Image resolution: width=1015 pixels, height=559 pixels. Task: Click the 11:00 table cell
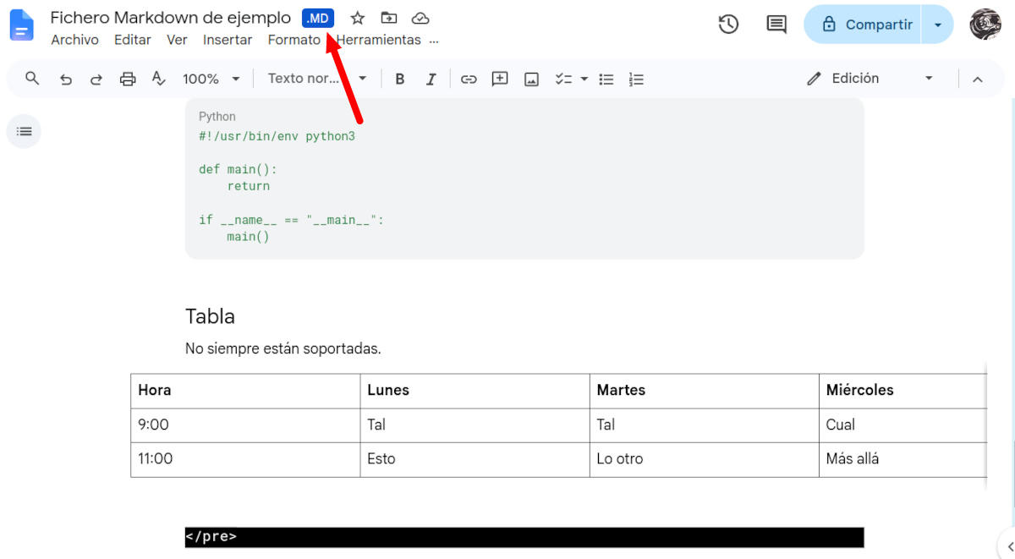point(245,459)
